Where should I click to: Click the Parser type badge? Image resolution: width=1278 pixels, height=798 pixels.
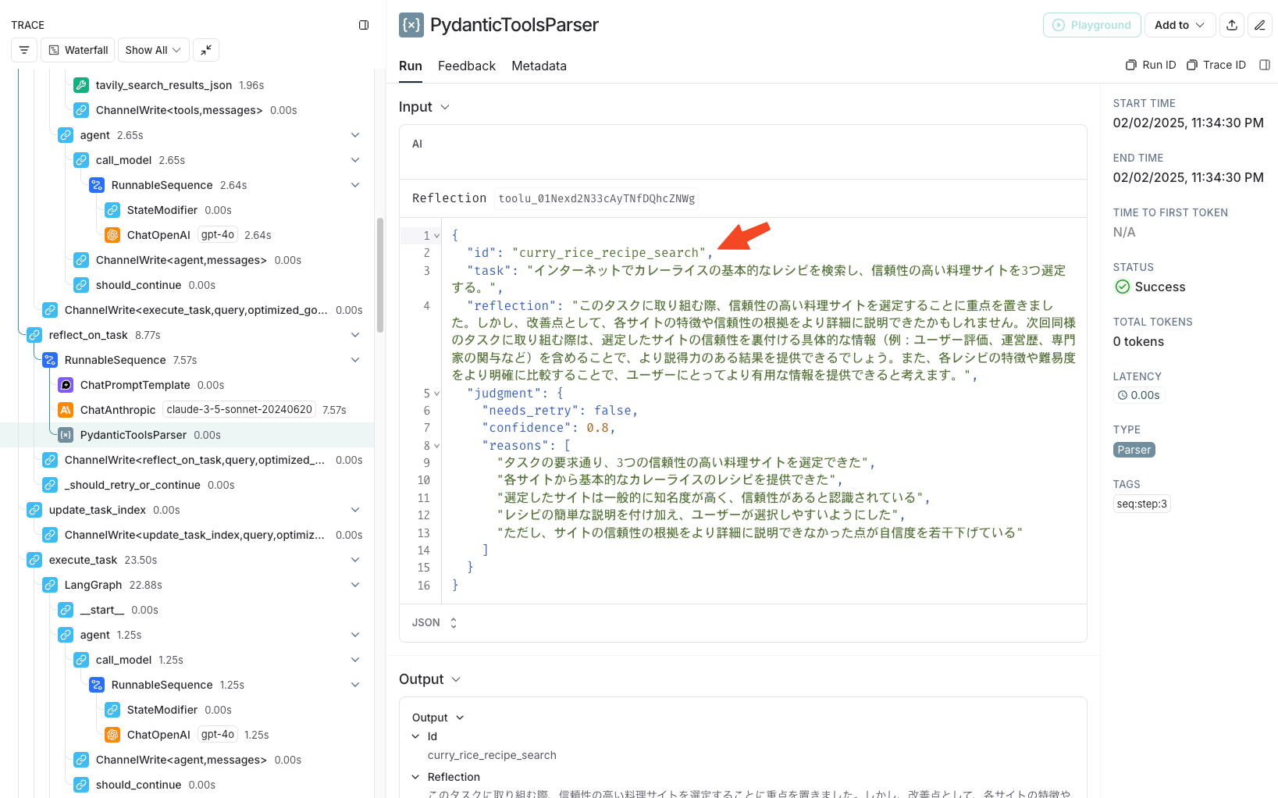click(x=1134, y=450)
